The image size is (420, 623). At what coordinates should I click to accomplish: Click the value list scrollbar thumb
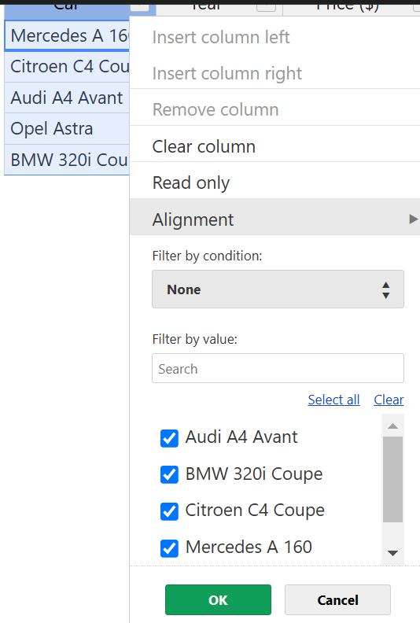392,479
